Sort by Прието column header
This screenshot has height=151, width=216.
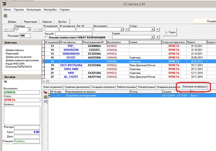point(196,42)
